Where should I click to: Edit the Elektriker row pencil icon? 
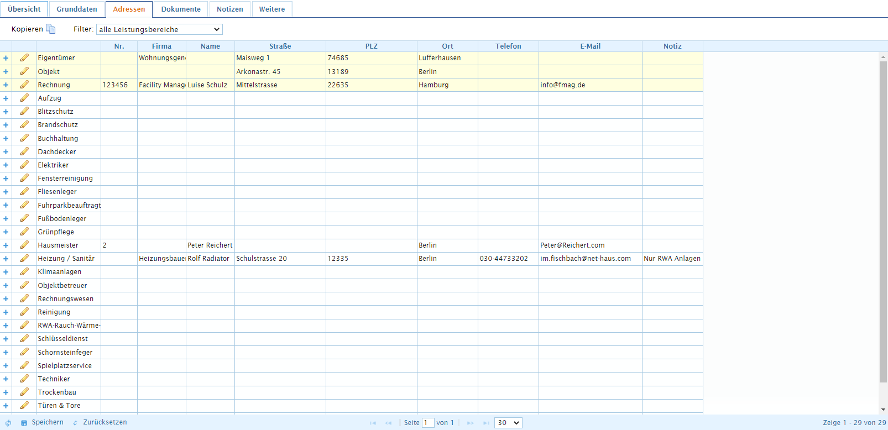(24, 165)
